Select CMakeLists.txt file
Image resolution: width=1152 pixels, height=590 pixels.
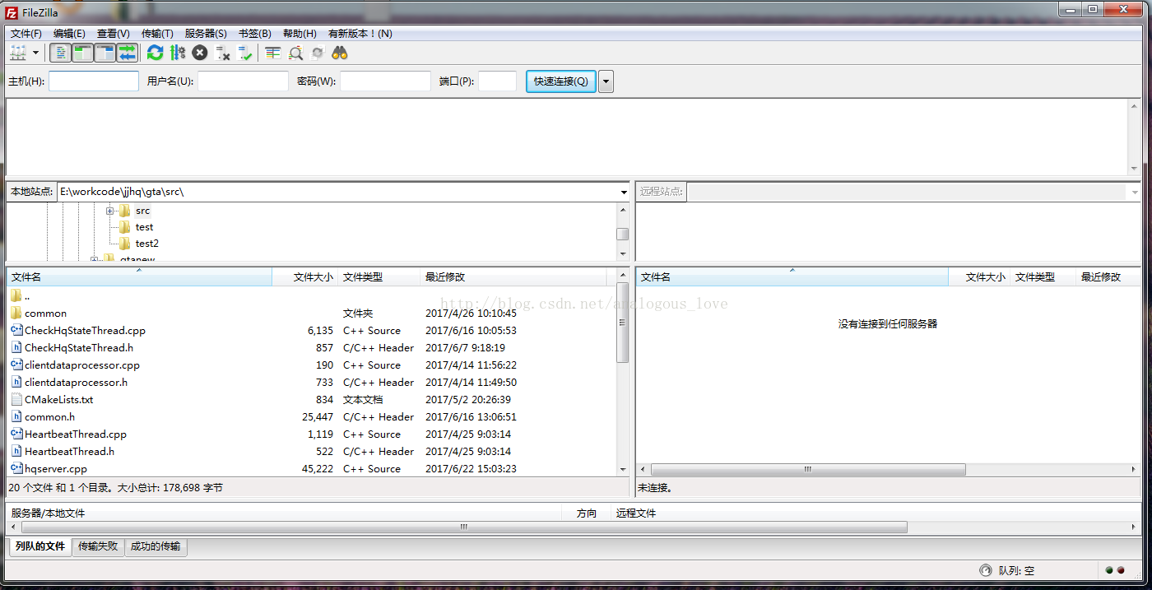(x=311, y=400)
